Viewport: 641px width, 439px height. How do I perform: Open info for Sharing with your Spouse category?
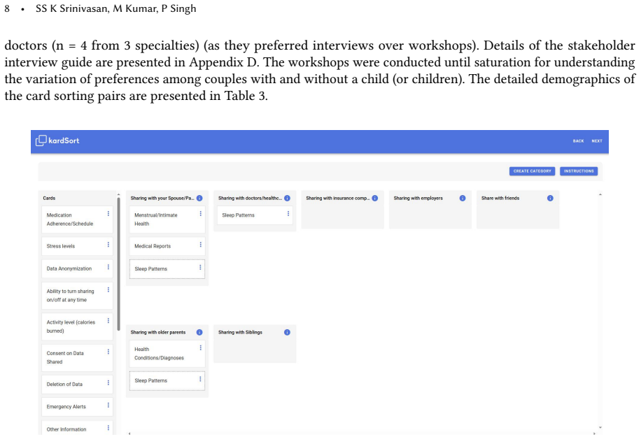[199, 198]
